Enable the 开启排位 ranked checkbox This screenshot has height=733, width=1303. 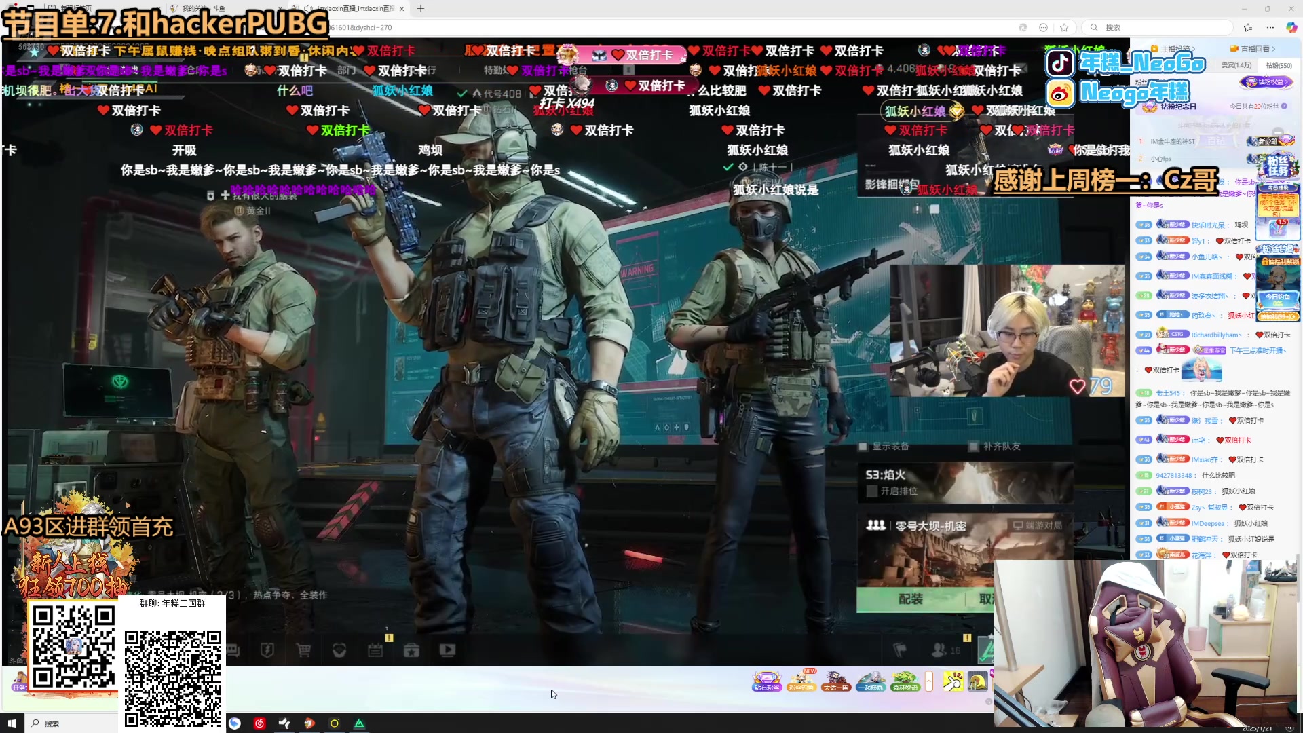coord(872,491)
